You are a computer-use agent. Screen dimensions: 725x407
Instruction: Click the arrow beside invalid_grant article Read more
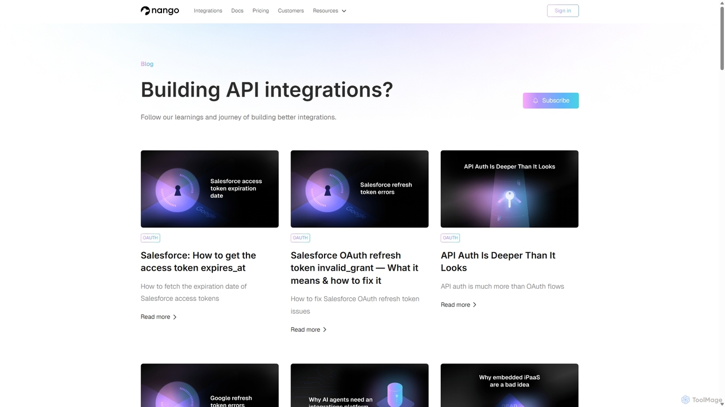coord(325,330)
